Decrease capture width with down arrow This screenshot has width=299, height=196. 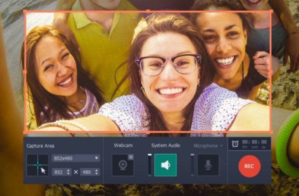pyautogui.click(x=68, y=174)
